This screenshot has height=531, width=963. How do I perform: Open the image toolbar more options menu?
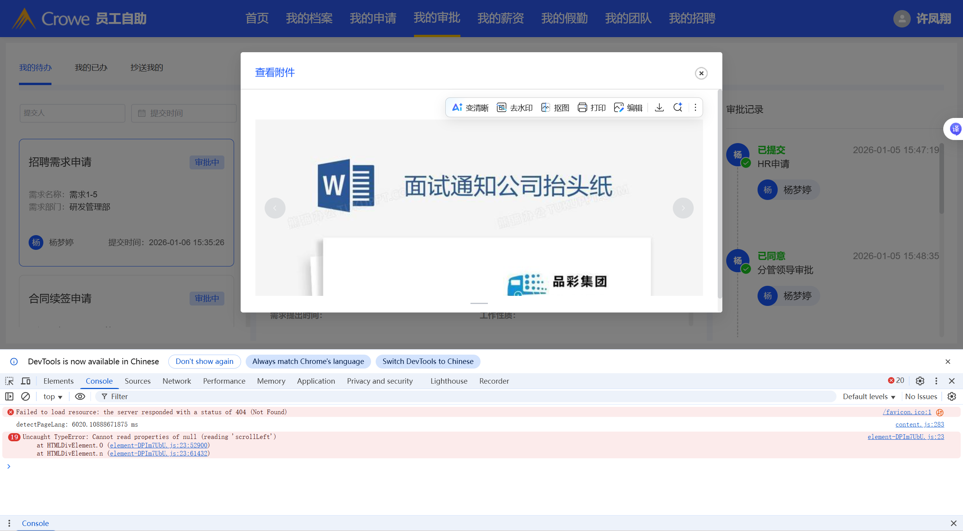[x=695, y=108]
